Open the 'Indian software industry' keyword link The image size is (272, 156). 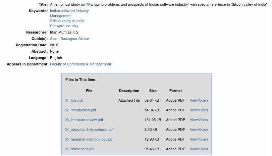click(69, 11)
